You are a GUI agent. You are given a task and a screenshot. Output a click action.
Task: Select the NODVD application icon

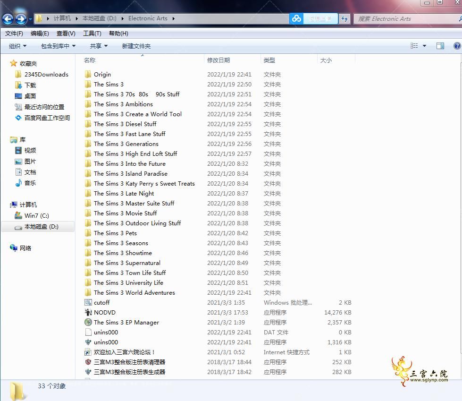(x=88, y=313)
